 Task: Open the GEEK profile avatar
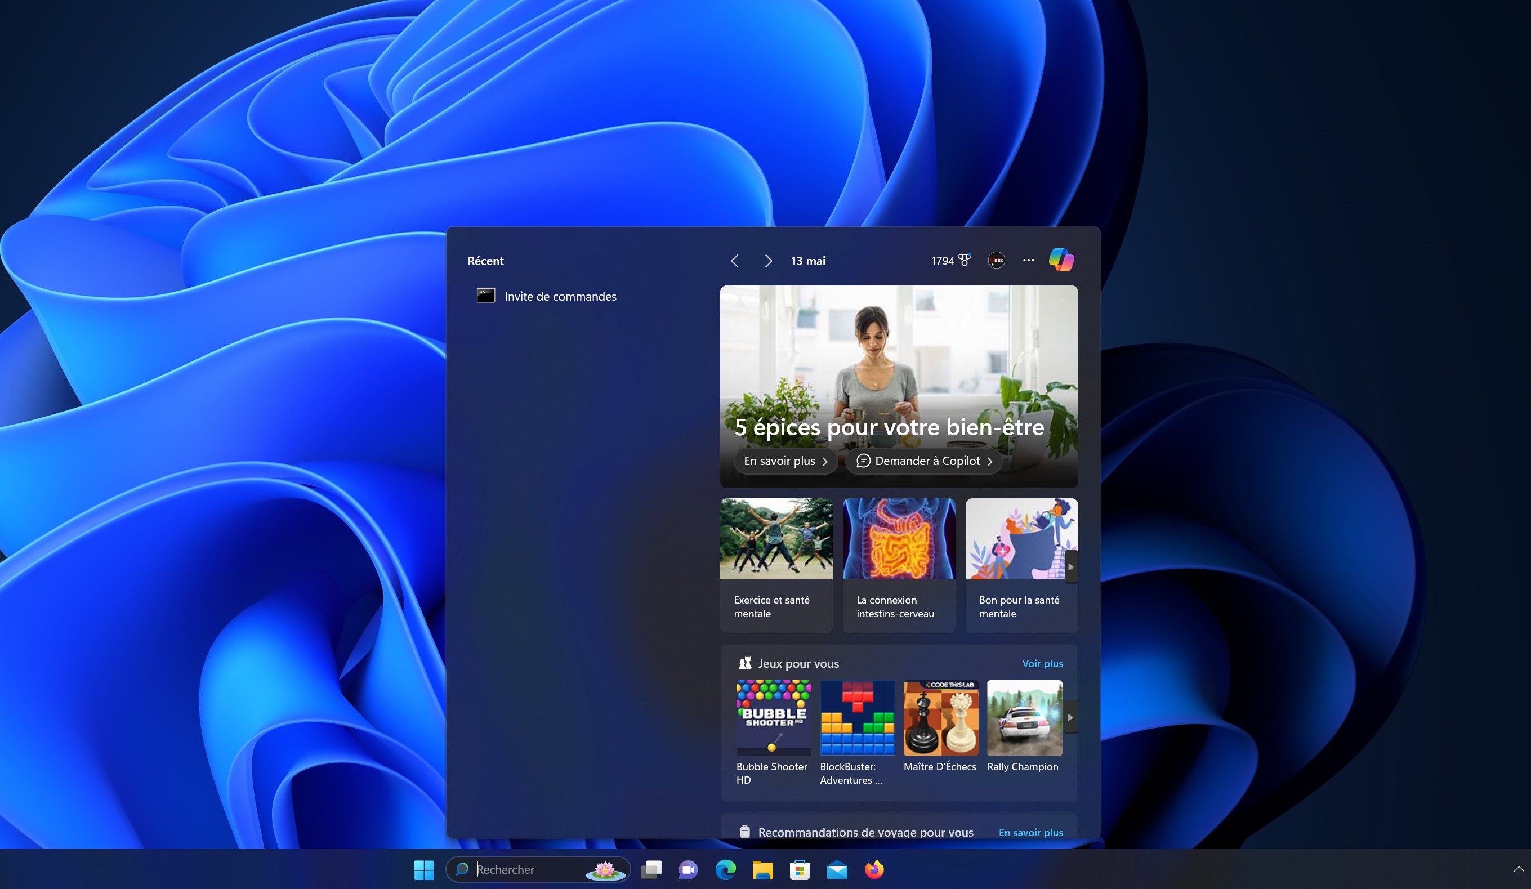pyautogui.click(x=997, y=260)
